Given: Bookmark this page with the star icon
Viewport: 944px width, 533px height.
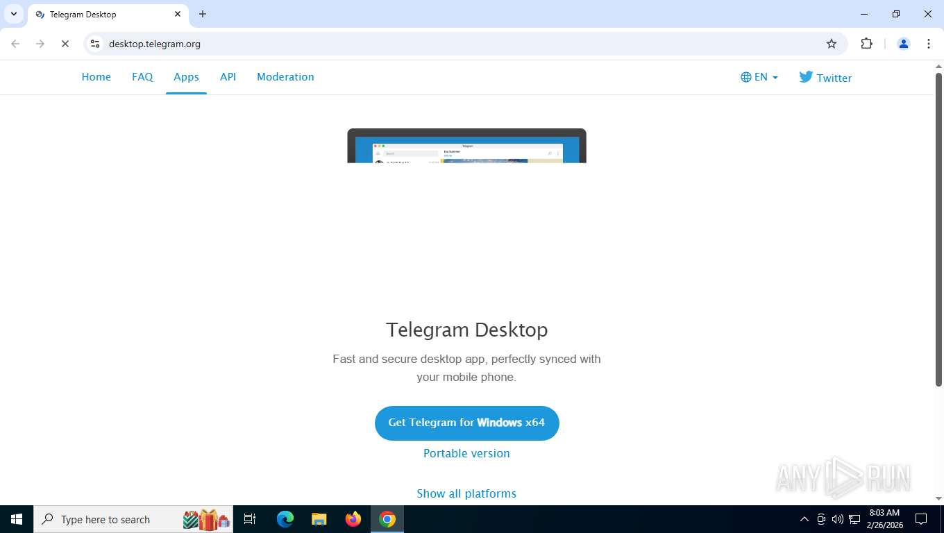Looking at the screenshot, I should click(x=832, y=44).
